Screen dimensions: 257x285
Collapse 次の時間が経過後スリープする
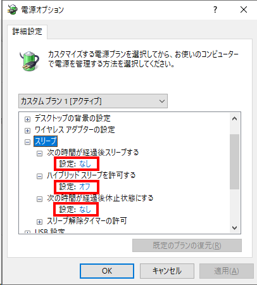click(x=39, y=153)
